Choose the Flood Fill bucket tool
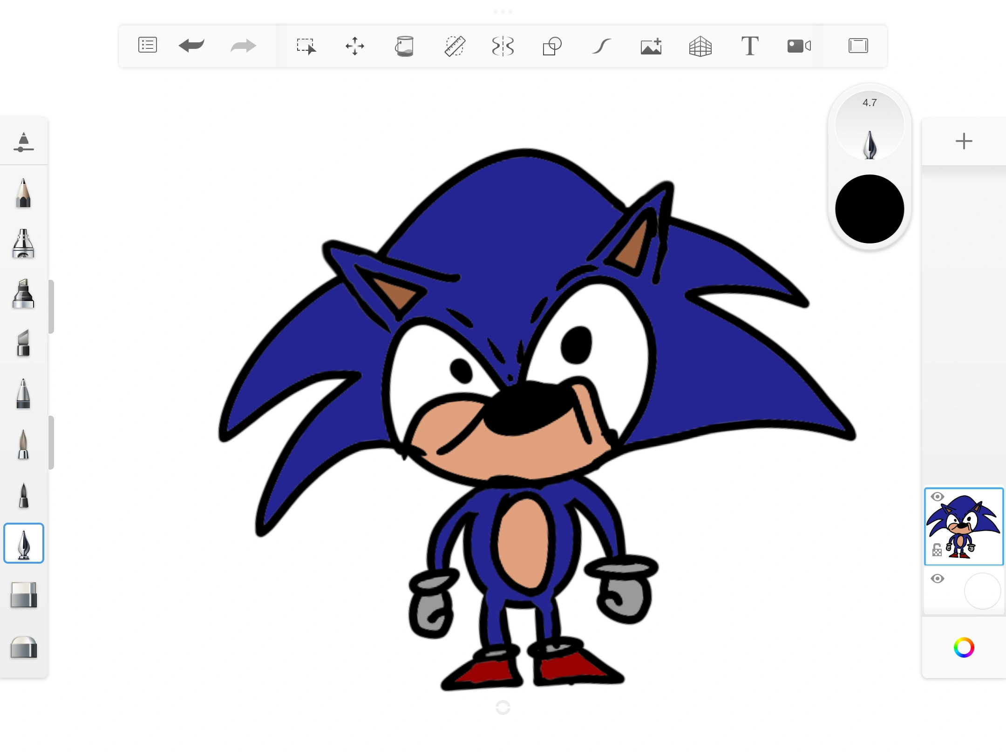The image size is (1006, 754). pyautogui.click(x=404, y=46)
